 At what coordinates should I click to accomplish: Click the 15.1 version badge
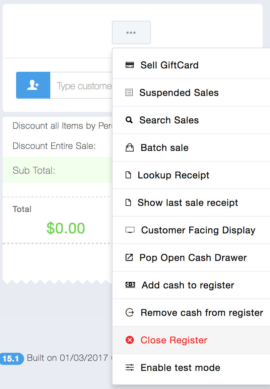11,358
